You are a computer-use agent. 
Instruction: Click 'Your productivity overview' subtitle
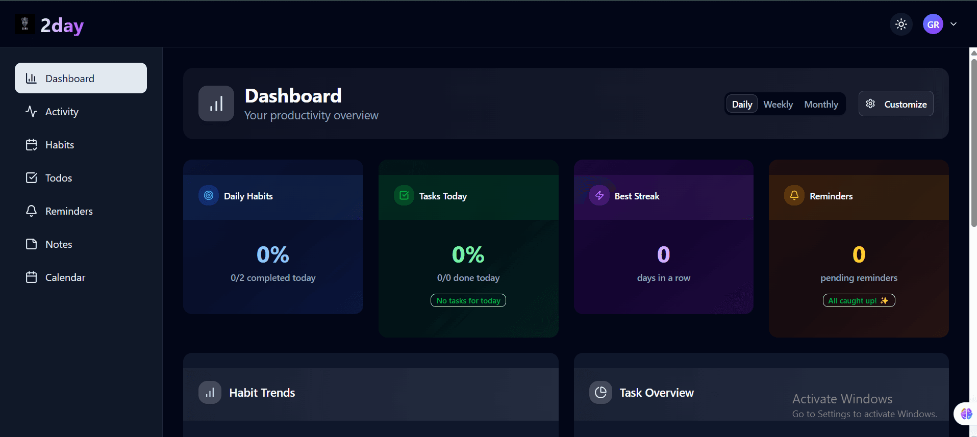[x=311, y=116]
